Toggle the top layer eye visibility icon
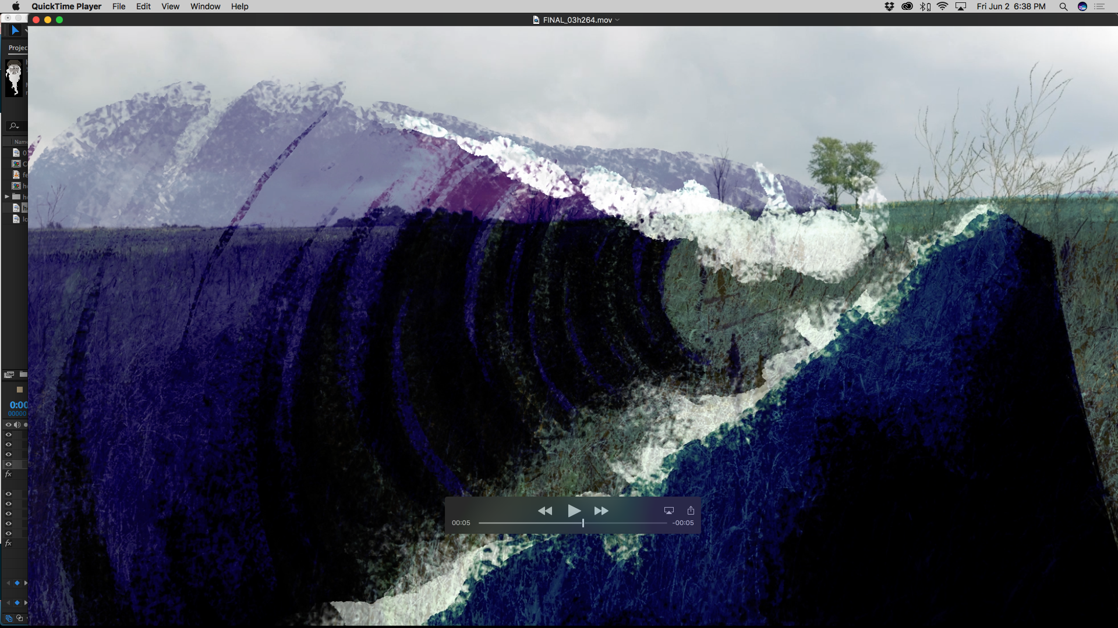Image resolution: width=1118 pixels, height=628 pixels. (8, 434)
